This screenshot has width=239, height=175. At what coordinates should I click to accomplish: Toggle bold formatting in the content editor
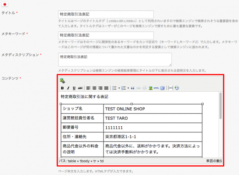pos(62,88)
